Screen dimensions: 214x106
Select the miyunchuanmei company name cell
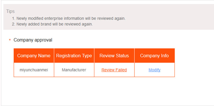point(34,70)
